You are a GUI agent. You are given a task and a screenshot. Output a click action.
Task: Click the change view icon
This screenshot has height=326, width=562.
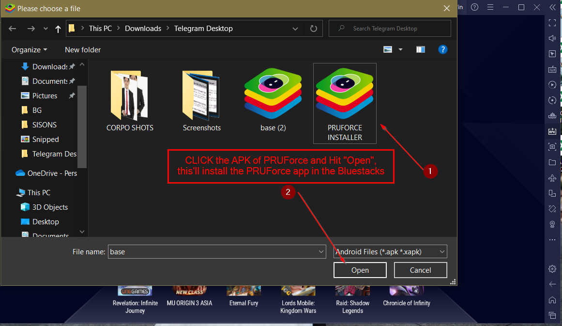point(387,49)
